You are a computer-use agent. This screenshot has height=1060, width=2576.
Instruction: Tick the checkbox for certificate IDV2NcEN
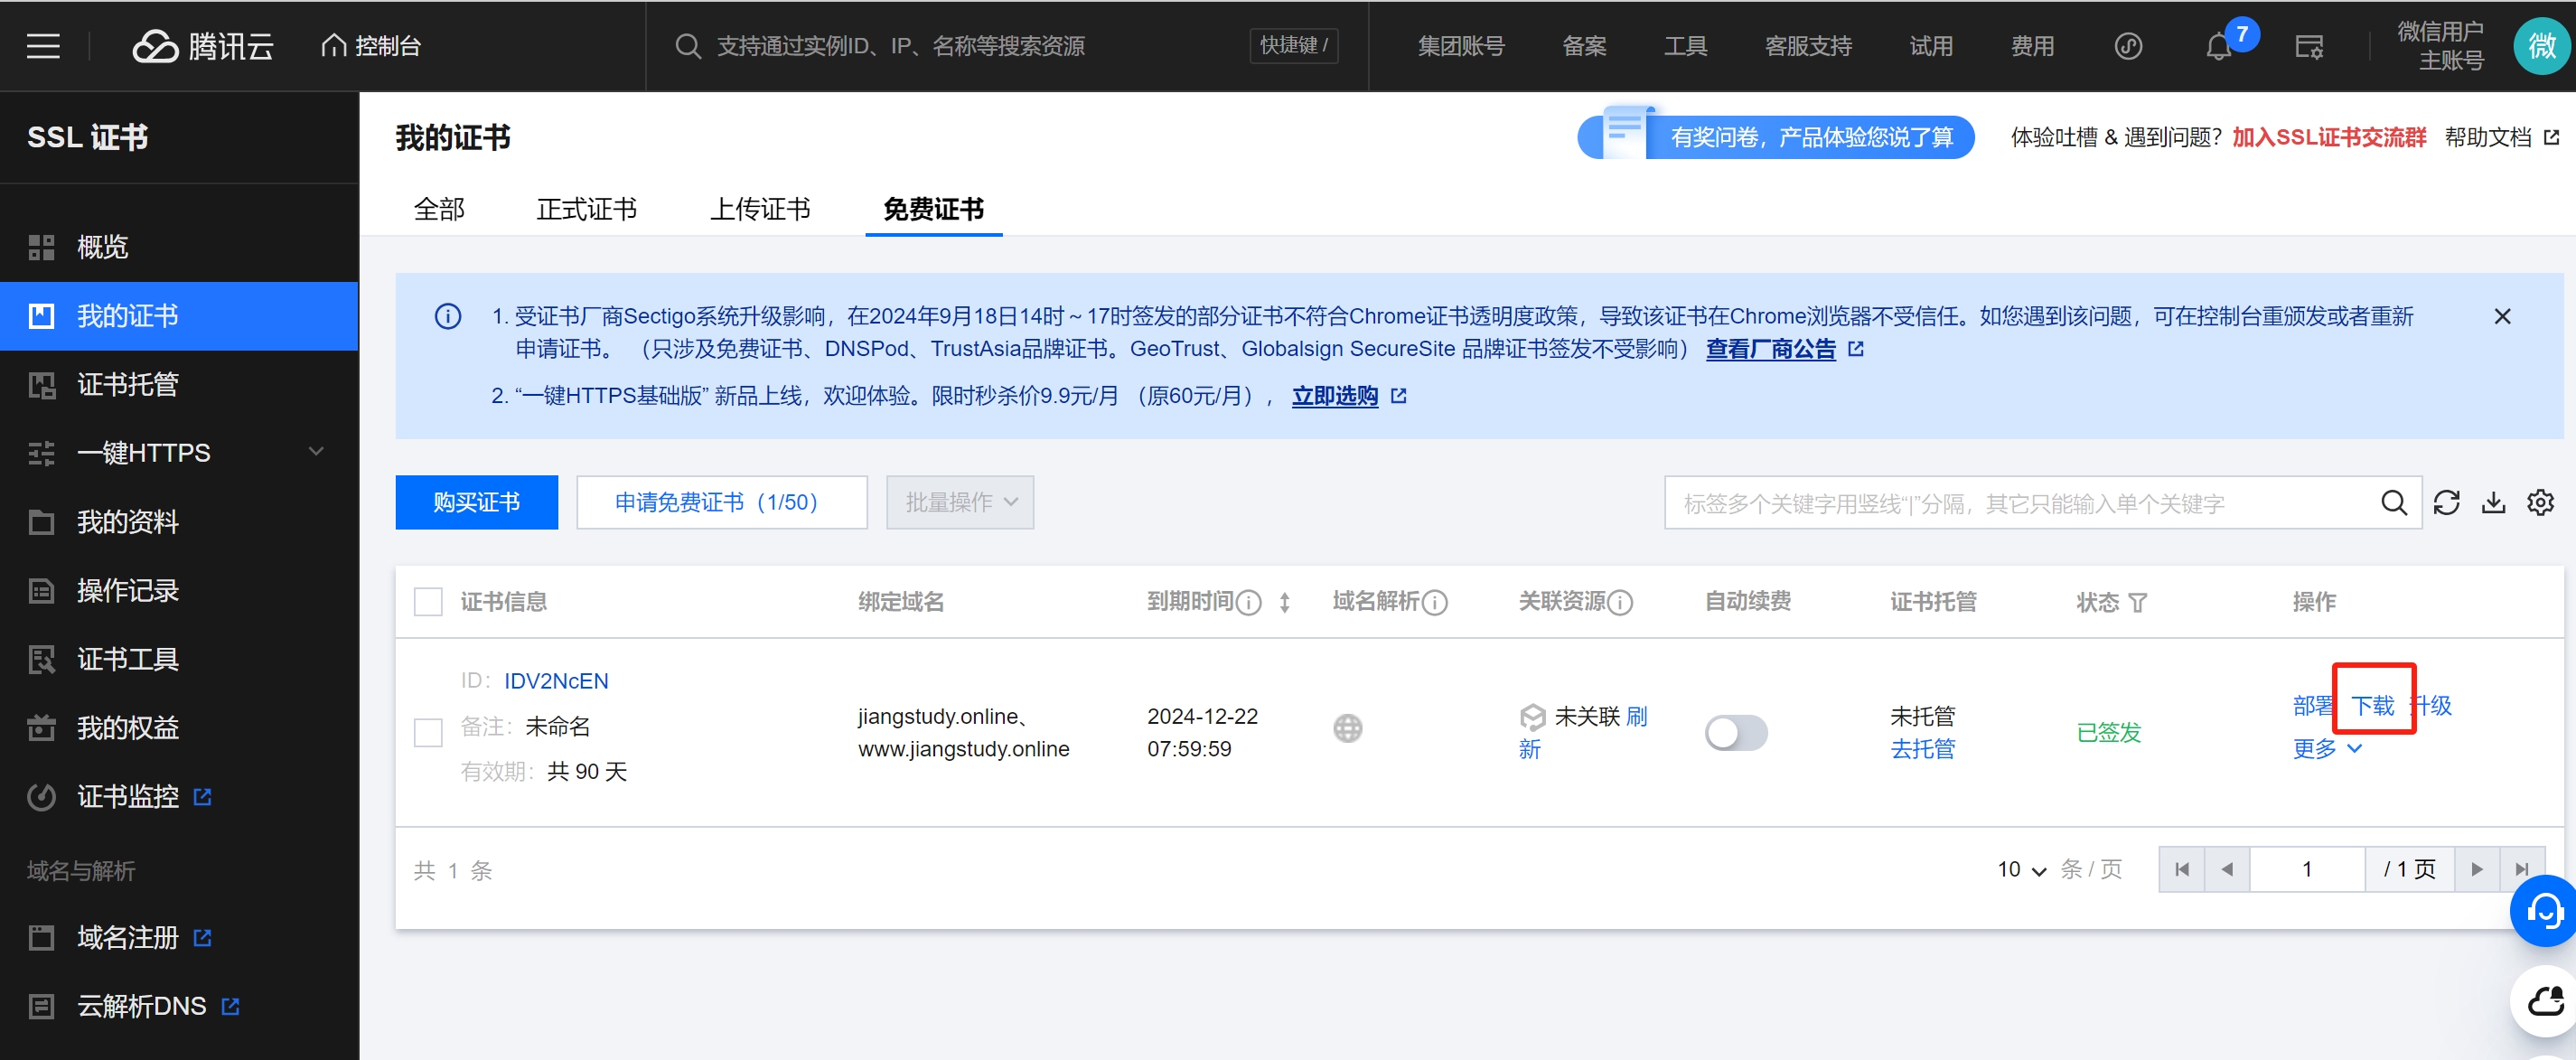click(x=428, y=732)
